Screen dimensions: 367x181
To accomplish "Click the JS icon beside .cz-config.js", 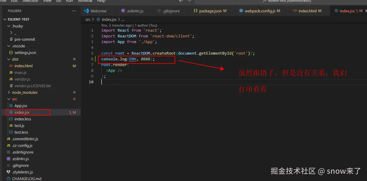I will point(8,145).
